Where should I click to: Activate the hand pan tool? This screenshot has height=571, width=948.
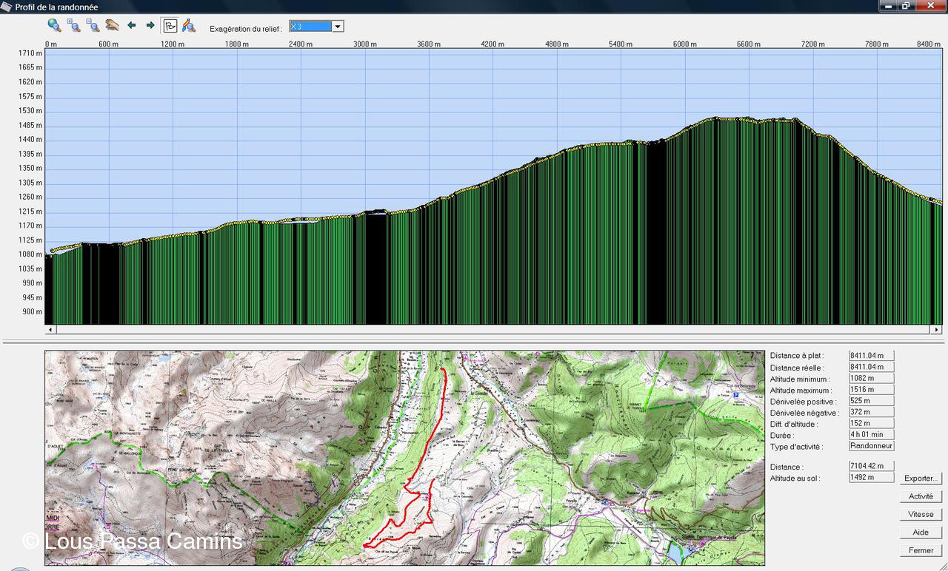(112, 25)
